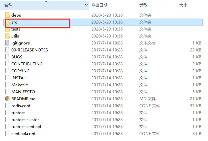Click the CONF 文件 type of redis.conf
This screenshot has height=141, width=208.
point(150,106)
